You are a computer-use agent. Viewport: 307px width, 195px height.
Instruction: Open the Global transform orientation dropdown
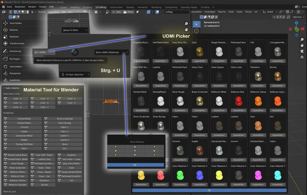coord(270,12)
